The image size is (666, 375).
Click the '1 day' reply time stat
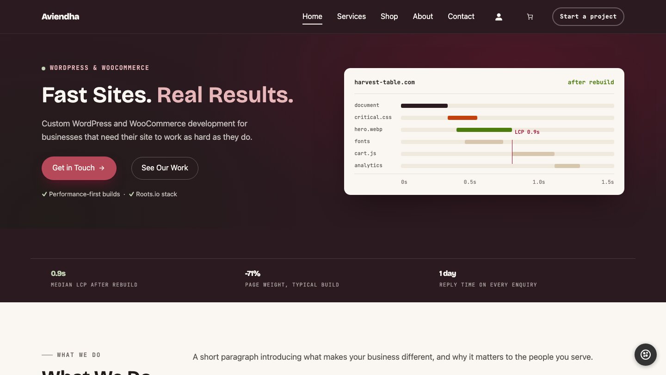pos(488,279)
